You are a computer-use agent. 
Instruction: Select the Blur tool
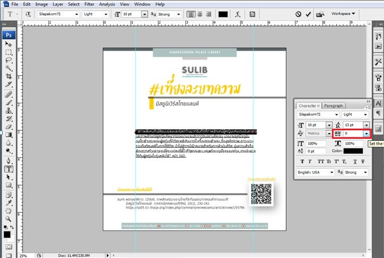(8, 143)
